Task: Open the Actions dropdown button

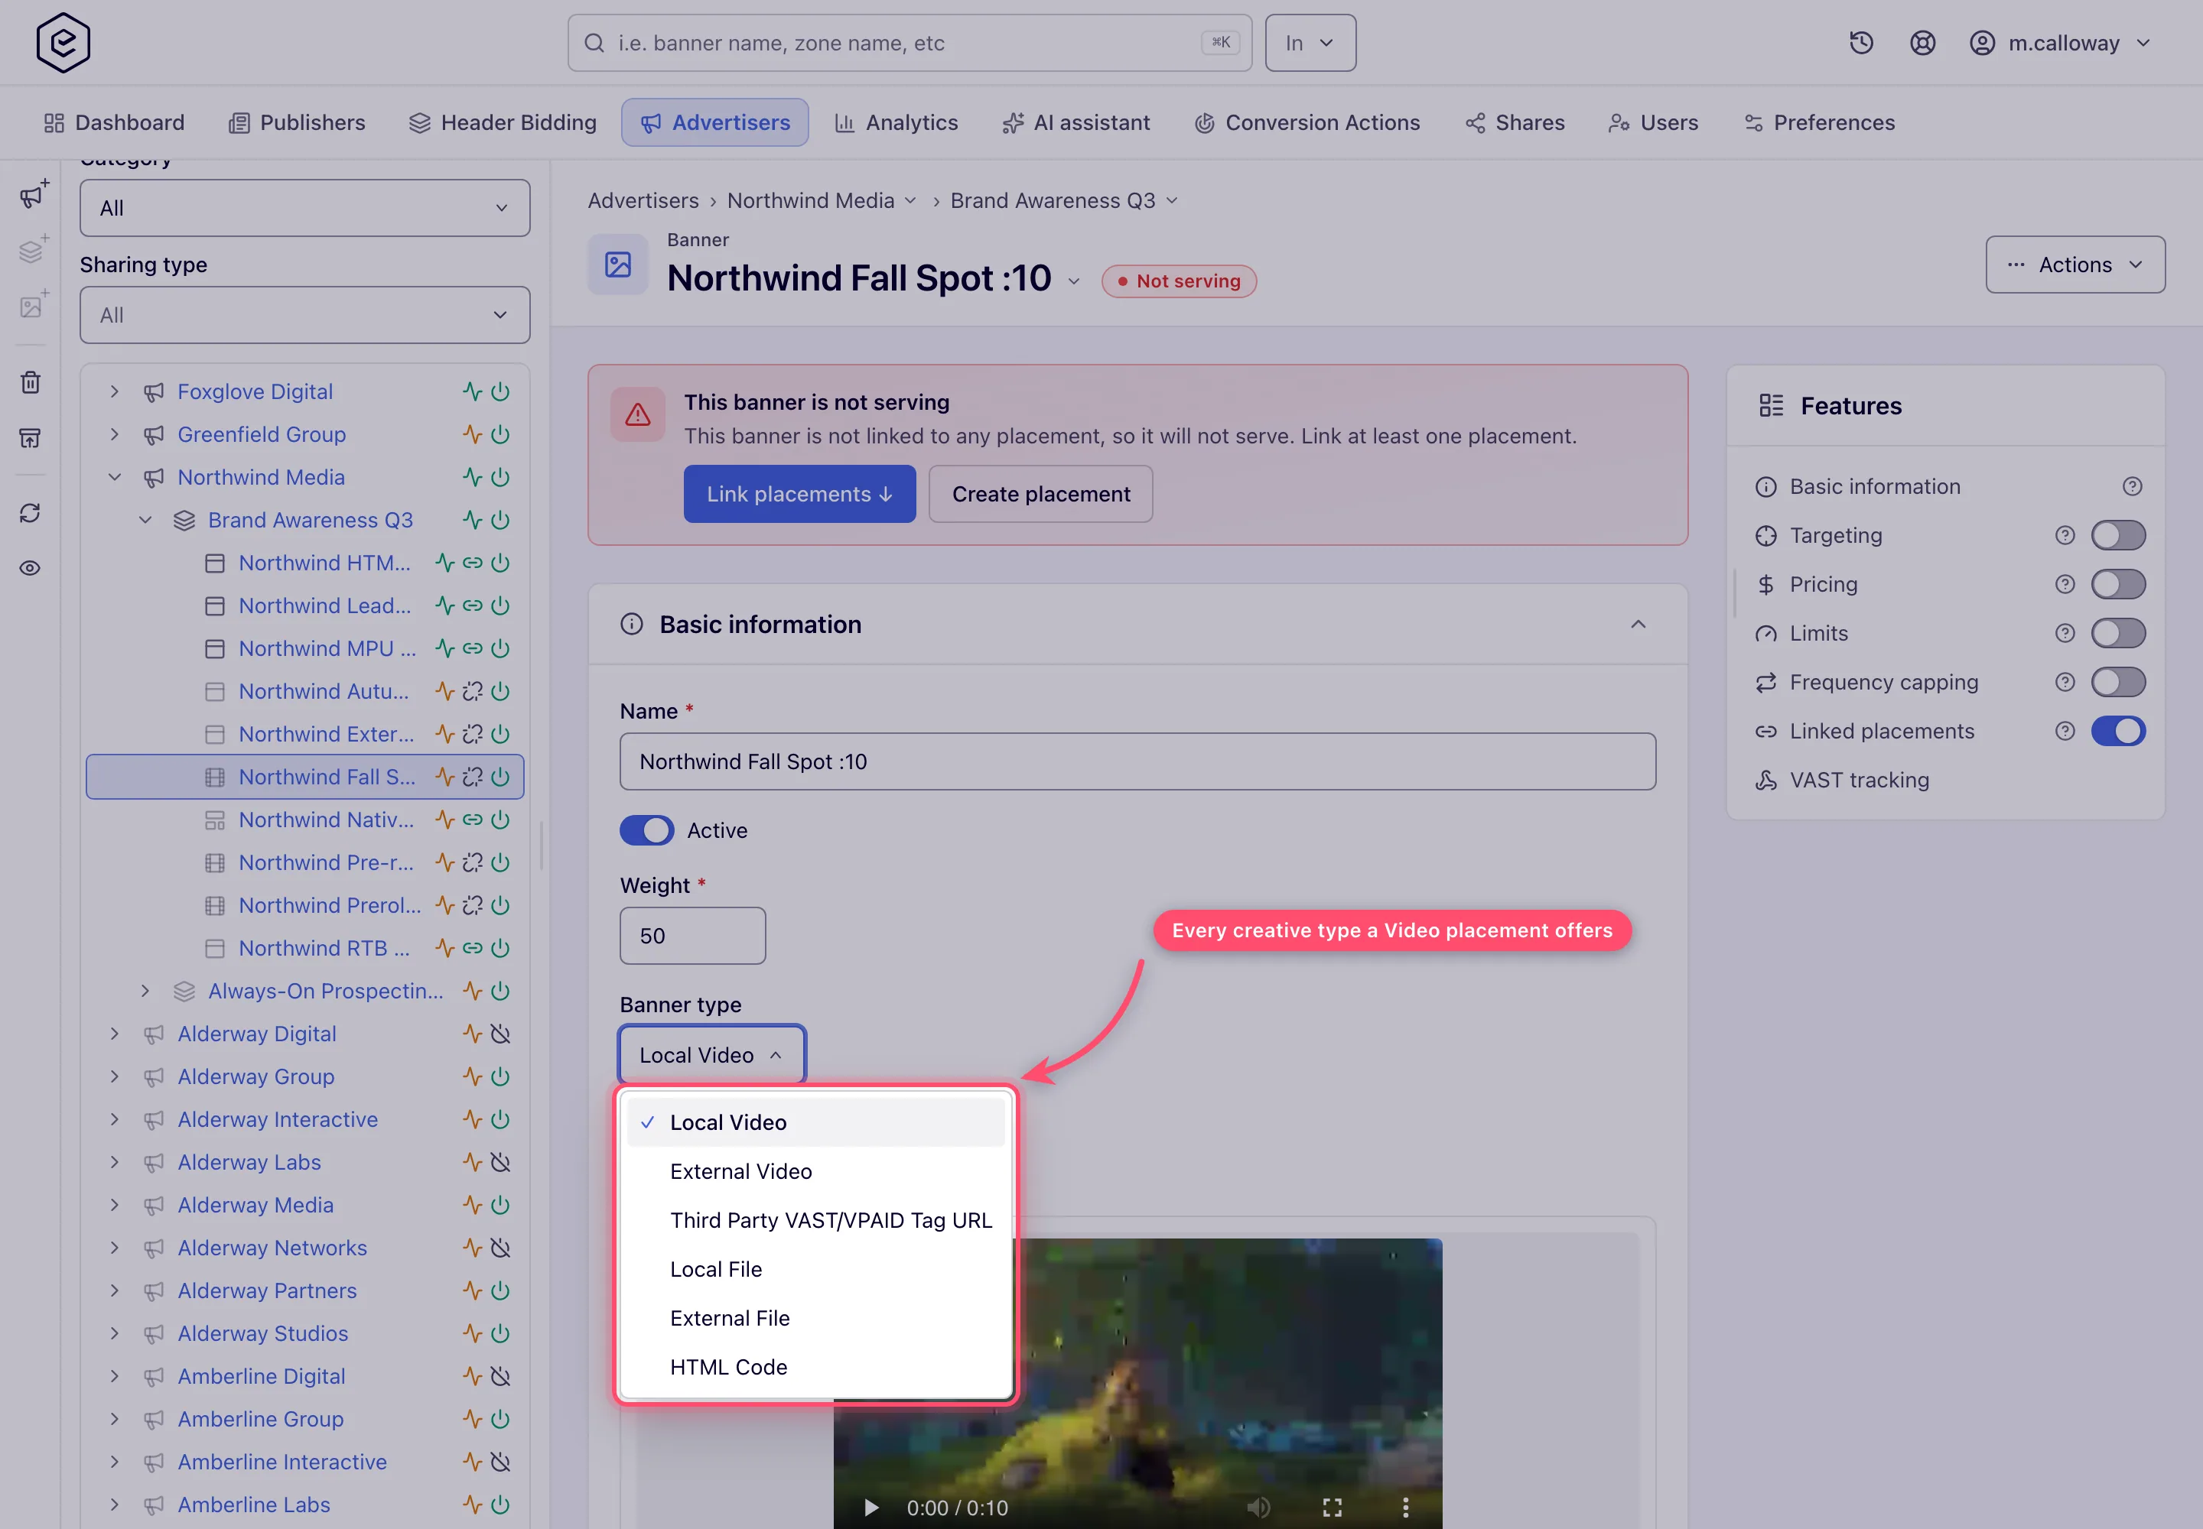Action: click(2074, 265)
